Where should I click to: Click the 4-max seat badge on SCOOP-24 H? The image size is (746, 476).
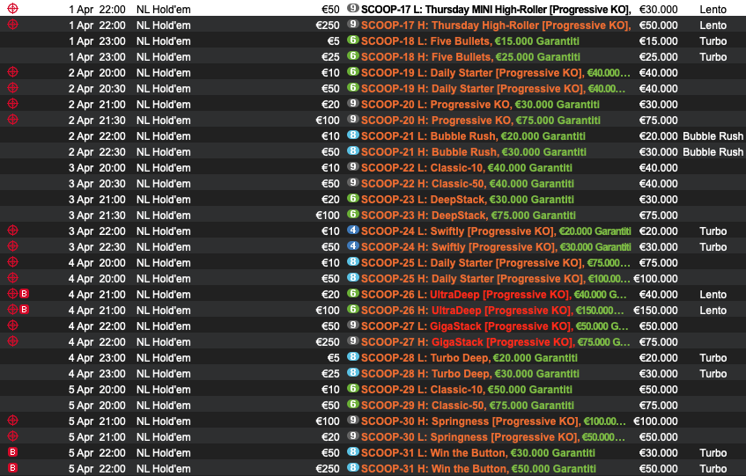(x=352, y=245)
